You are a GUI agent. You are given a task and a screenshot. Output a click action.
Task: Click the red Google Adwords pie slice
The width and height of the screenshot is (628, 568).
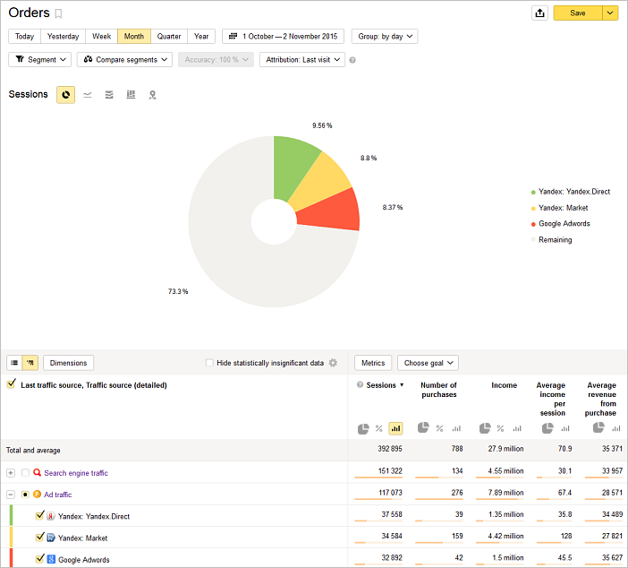pos(330,211)
